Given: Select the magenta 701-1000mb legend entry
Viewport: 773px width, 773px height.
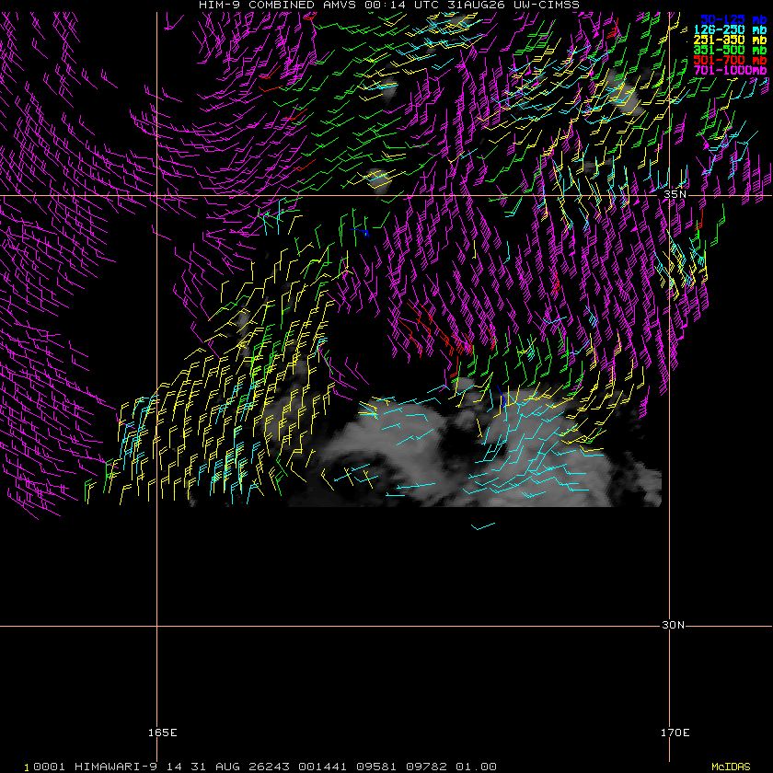Looking at the screenshot, I should coord(730,70).
